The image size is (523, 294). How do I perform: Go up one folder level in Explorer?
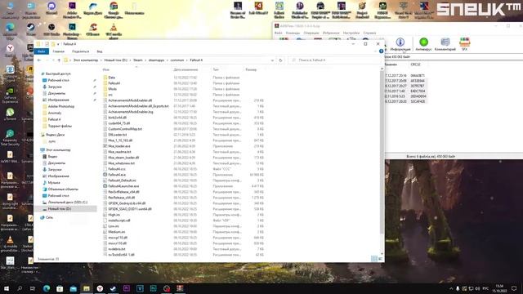pos(59,60)
